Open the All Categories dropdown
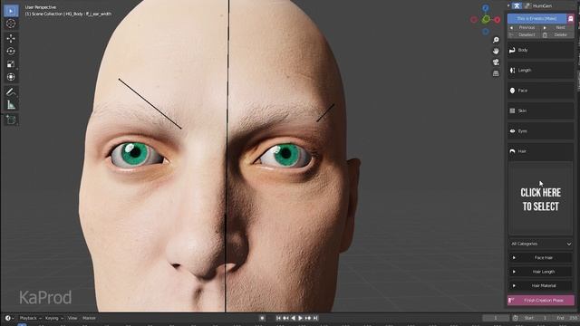The width and height of the screenshot is (580, 326). point(540,244)
